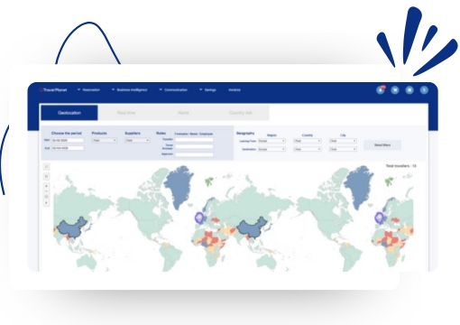Click the Travel Planet logo
Screen dimensions: 460x325
pyautogui.click(x=53, y=89)
